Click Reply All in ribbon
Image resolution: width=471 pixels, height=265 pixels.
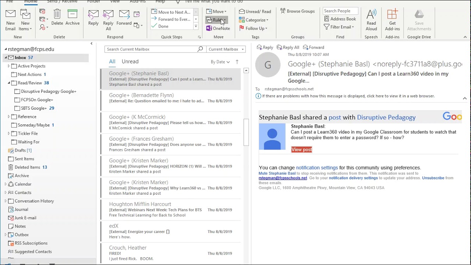(x=108, y=20)
